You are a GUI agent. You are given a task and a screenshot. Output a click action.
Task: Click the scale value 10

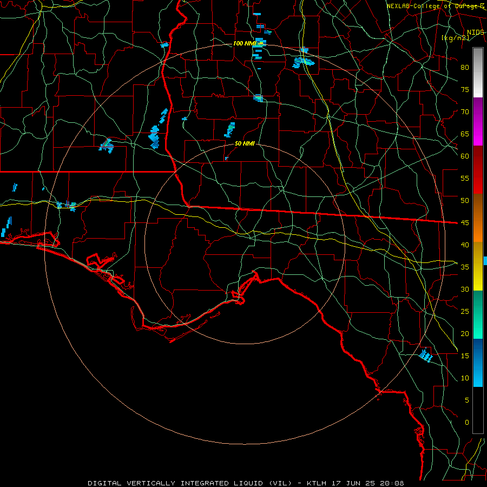(x=465, y=378)
